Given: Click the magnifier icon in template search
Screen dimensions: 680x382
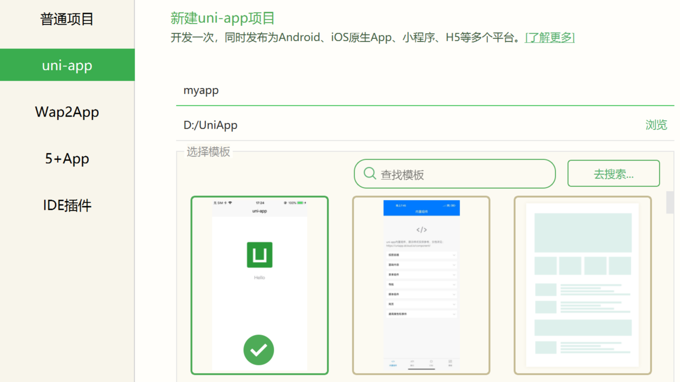Looking at the screenshot, I should click(x=370, y=174).
